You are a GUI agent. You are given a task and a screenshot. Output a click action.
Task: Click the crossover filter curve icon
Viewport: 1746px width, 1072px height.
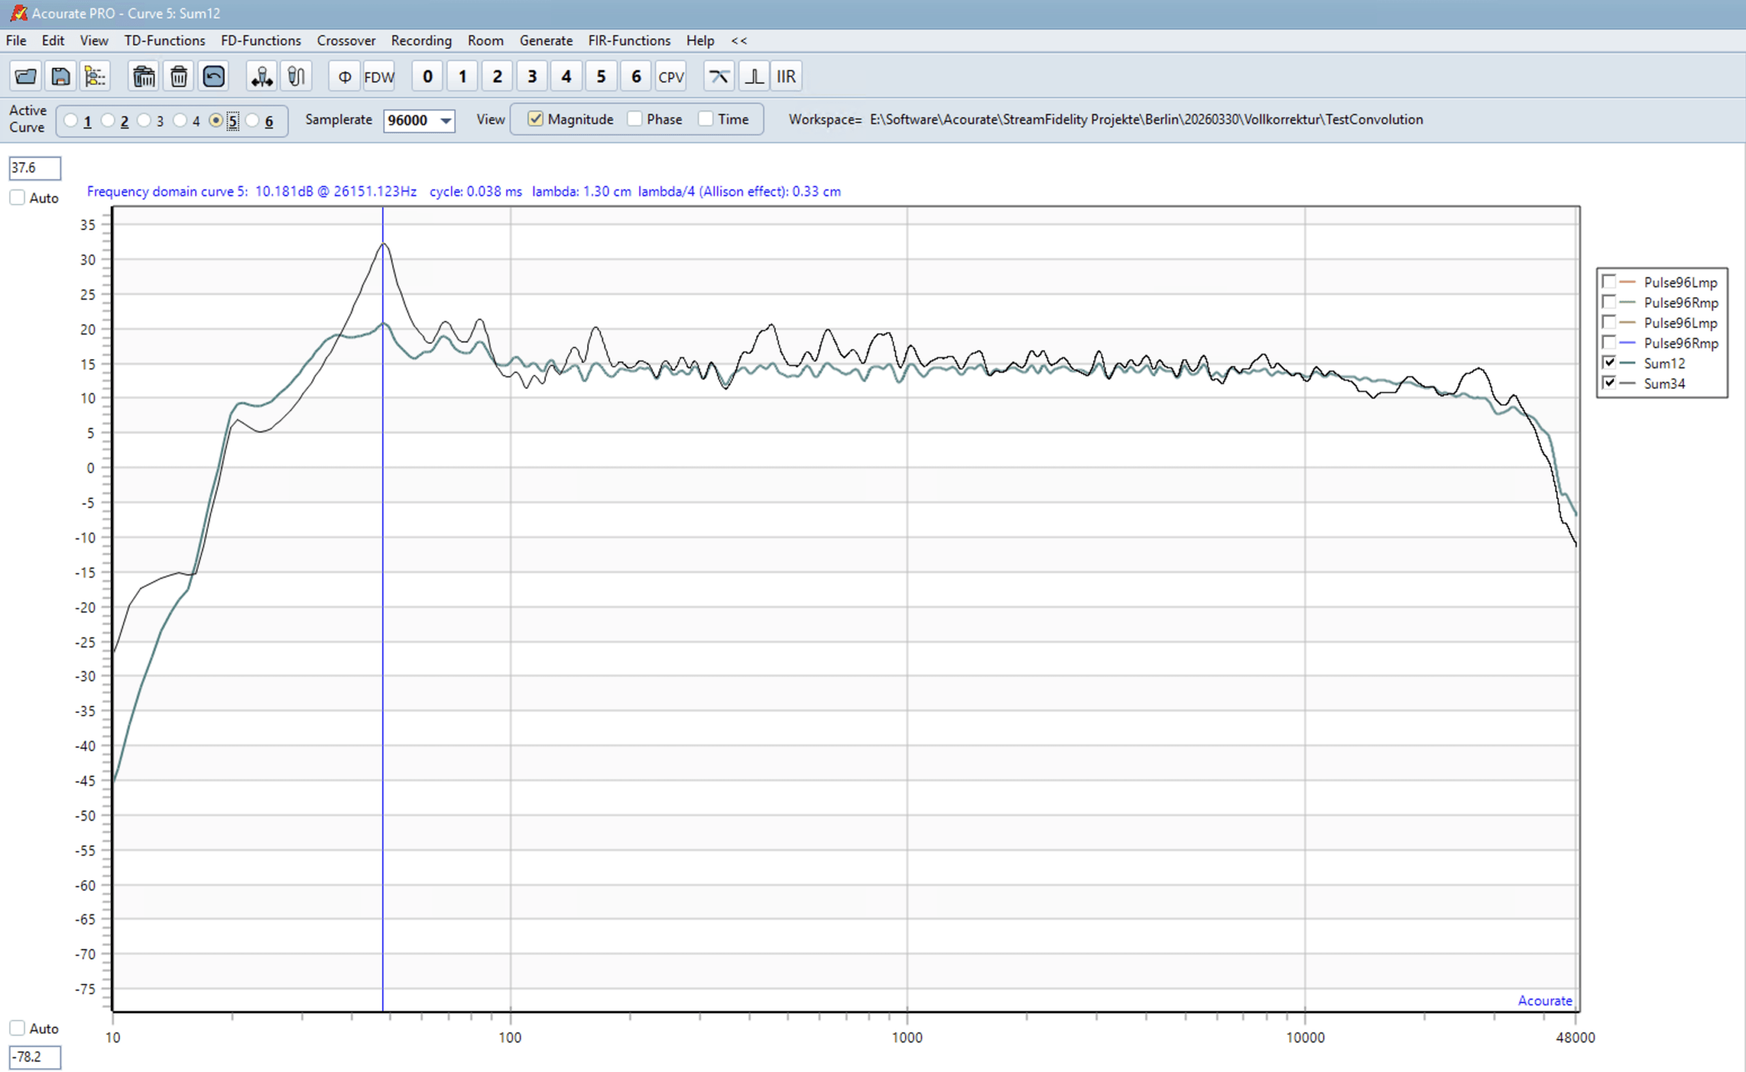coord(719,76)
